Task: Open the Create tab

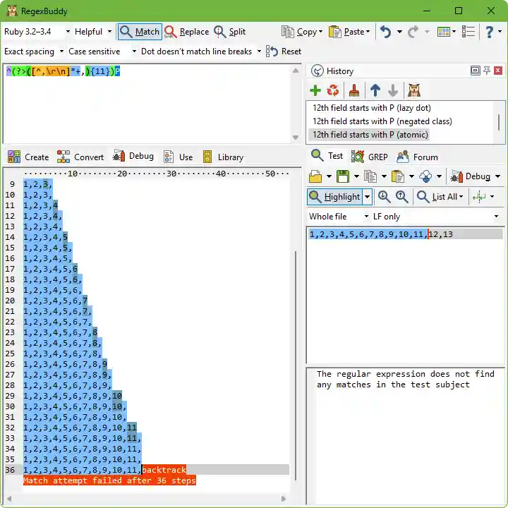Action: 28,157
